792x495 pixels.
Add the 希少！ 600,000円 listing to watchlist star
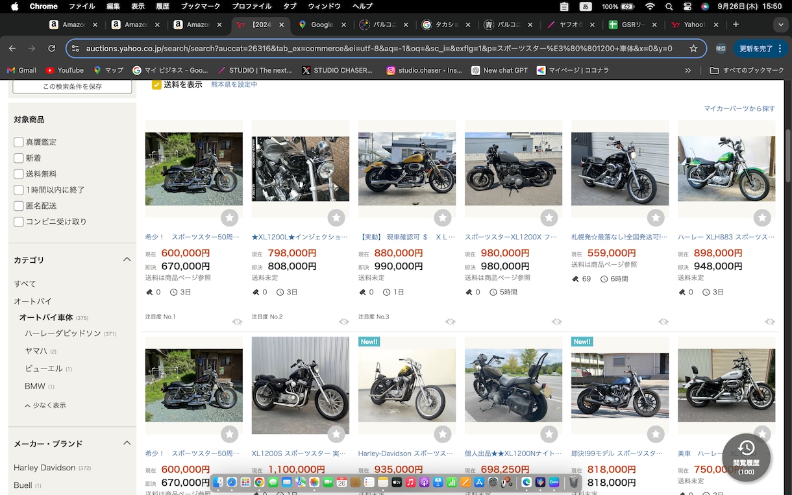(x=230, y=218)
